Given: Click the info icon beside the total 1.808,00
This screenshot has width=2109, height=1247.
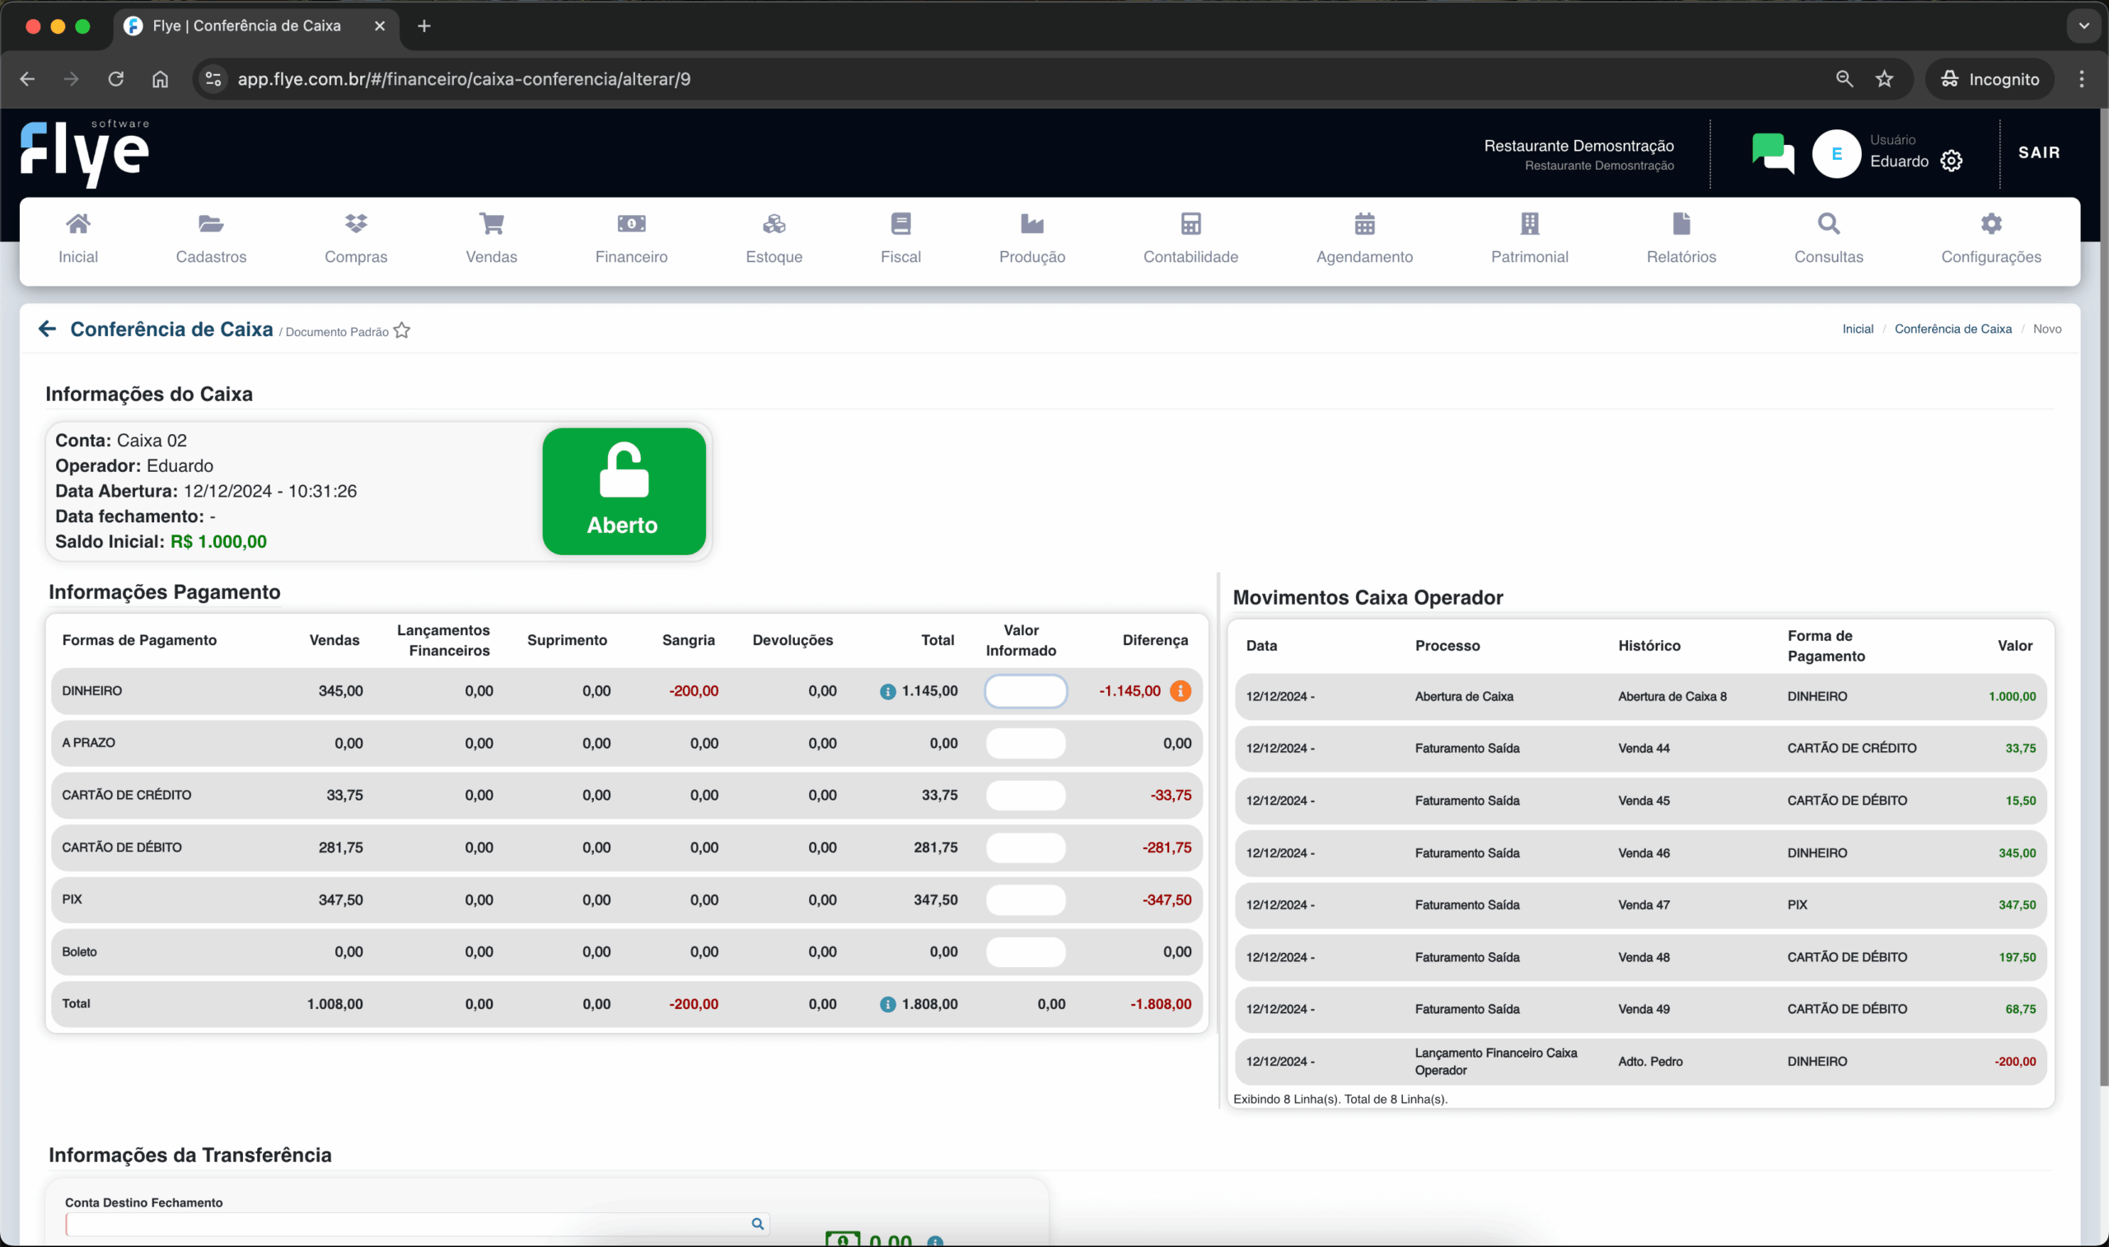Looking at the screenshot, I should point(887,1004).
